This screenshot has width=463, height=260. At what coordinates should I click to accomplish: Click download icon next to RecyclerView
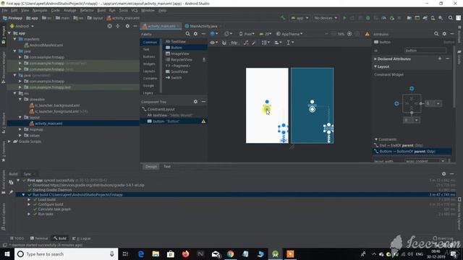204,59
